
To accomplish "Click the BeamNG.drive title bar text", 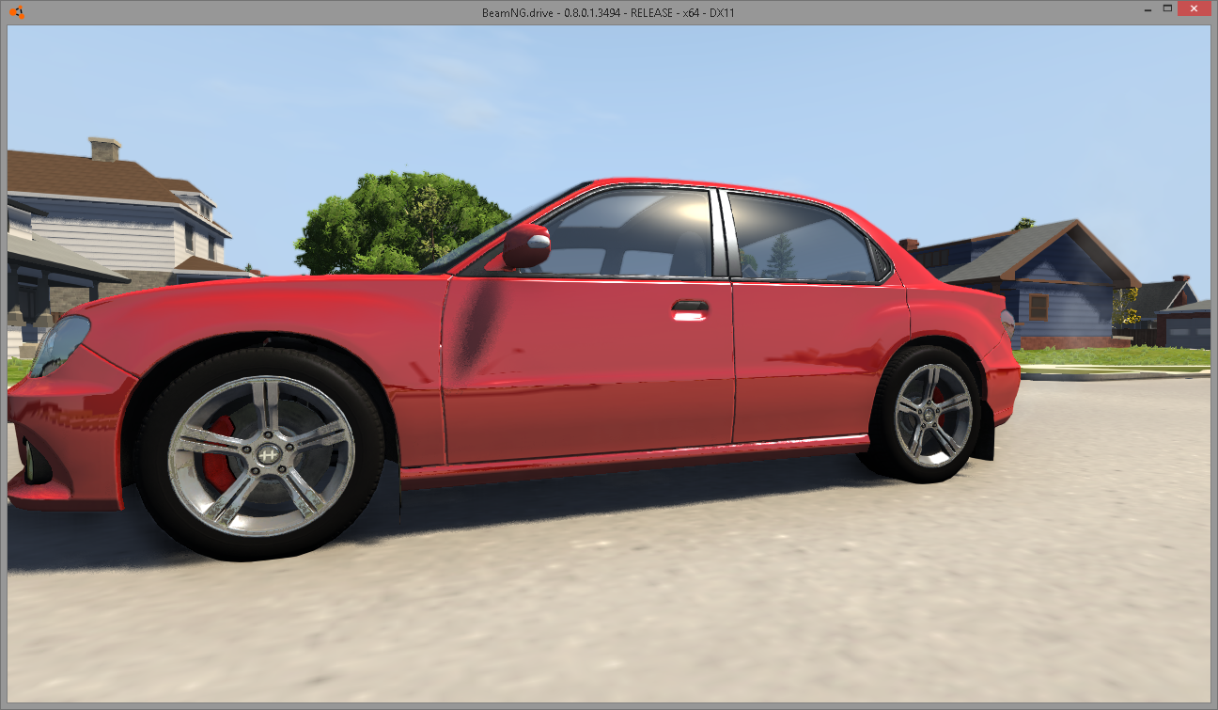I will point(608,12).
